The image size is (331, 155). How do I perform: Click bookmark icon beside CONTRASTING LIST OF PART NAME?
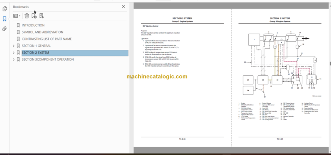tap(18, 39)
